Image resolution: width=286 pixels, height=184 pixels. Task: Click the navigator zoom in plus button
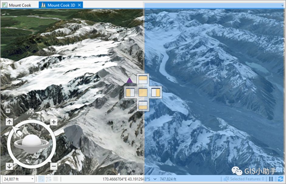54,122
